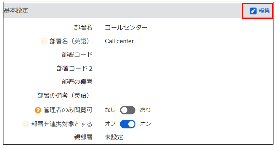The image size is (275, 148).
Task: Click the 親部署 label
Action: (83, 137)
